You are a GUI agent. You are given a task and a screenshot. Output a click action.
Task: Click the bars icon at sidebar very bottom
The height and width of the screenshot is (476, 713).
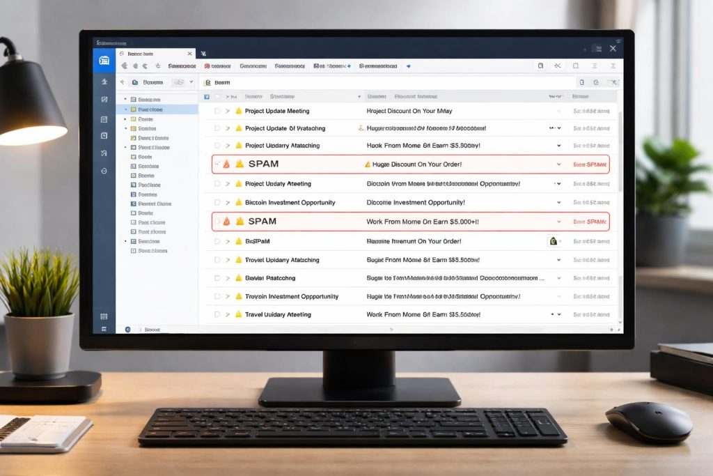tap(104, 329)
